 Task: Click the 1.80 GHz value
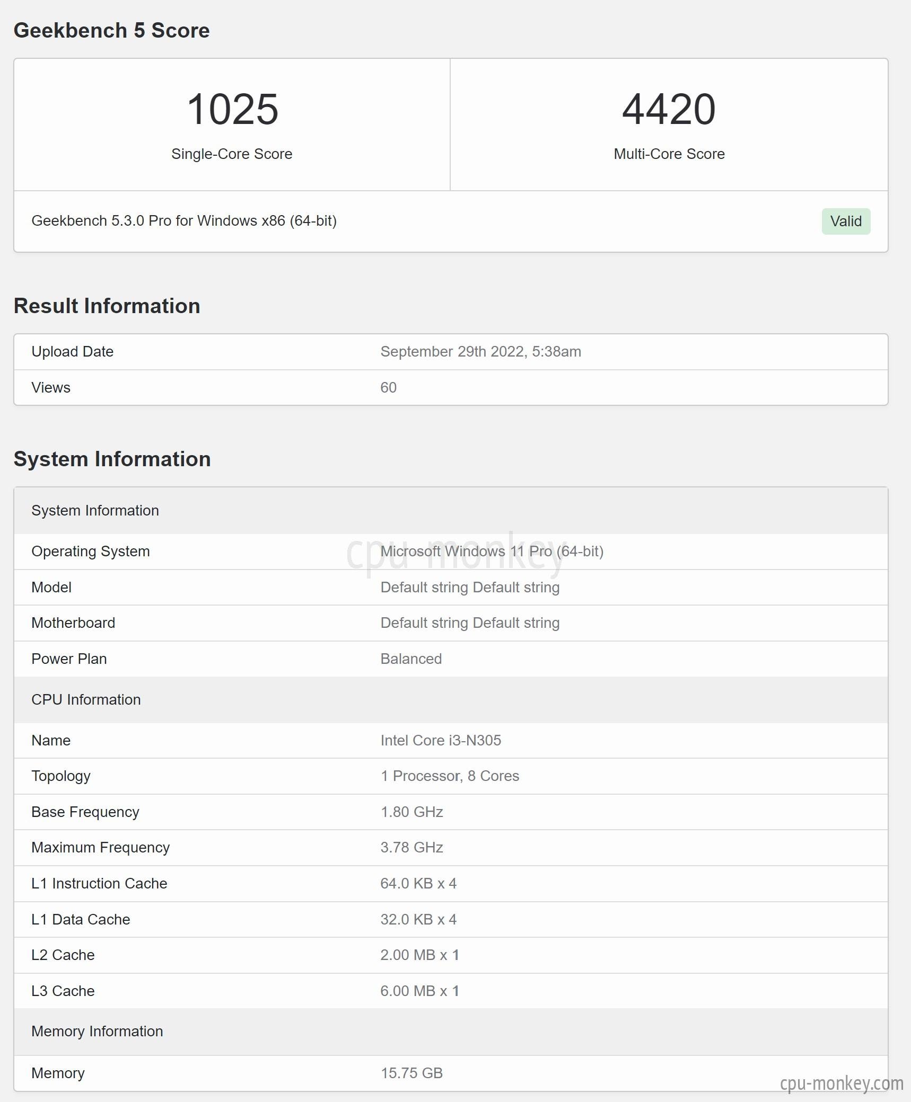point(412,812)
